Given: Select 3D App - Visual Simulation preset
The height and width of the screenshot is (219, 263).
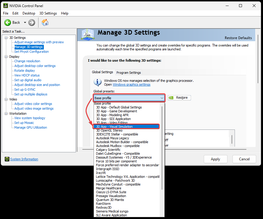Looking at the screenshot, I should point(126,127).
